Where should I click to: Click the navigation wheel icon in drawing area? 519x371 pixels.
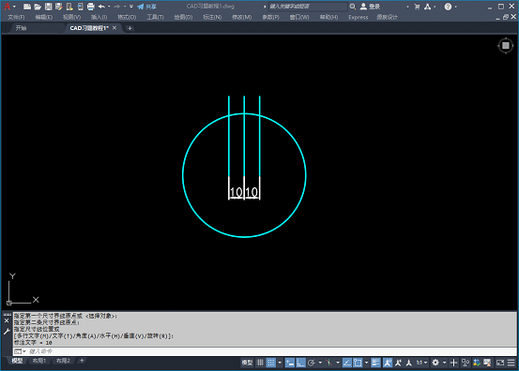[x=506, y=46]
